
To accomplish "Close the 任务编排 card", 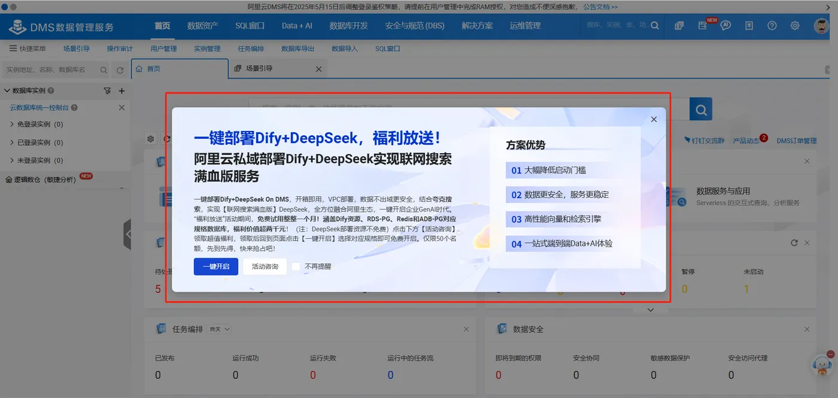I will pyautogui.click(x=466, y=329).
